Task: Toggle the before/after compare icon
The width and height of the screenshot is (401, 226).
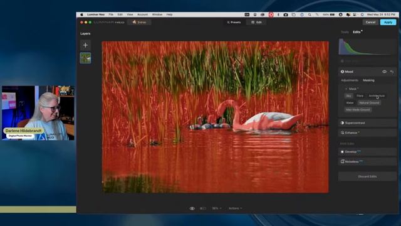Action: (x=203, y=208)
